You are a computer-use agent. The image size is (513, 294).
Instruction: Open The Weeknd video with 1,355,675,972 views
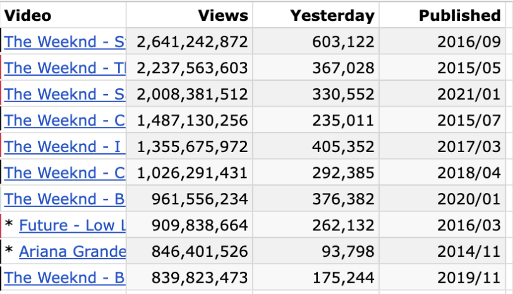point(64,147)
